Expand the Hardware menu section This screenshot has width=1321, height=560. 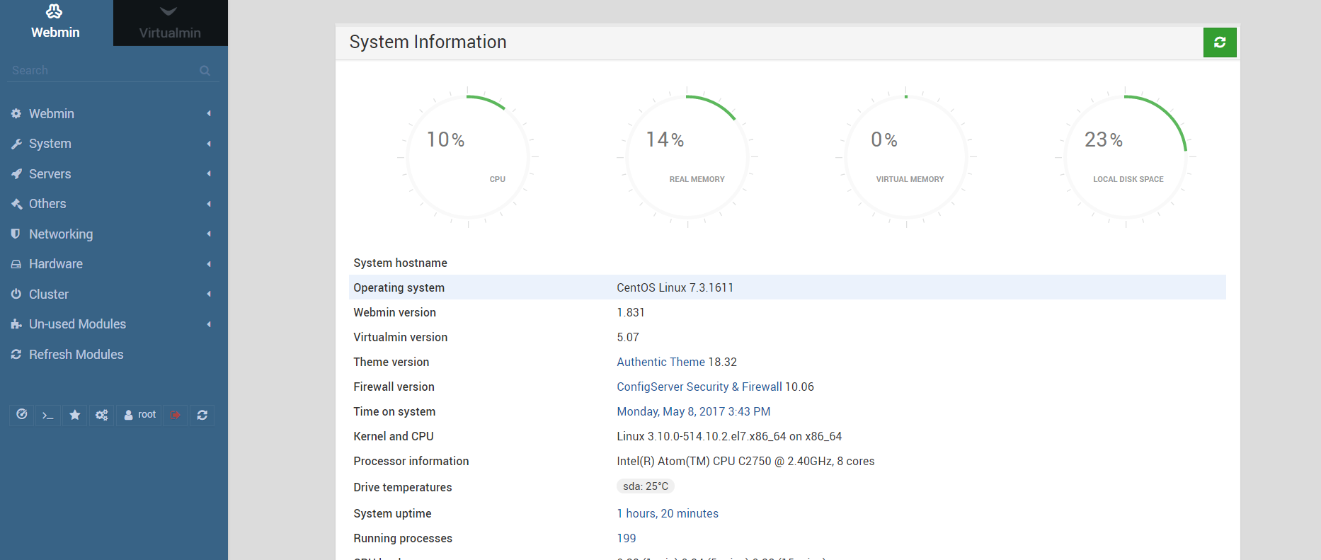[56, 264]
